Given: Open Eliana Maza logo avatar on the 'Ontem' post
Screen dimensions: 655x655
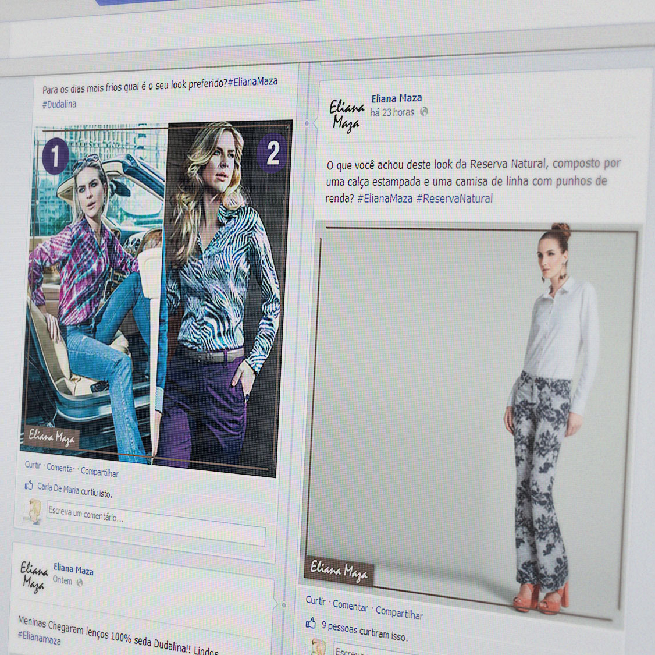Looking at the screenshot, I should [34, 575].
